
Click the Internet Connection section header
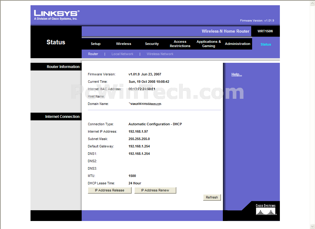point(56,116)
